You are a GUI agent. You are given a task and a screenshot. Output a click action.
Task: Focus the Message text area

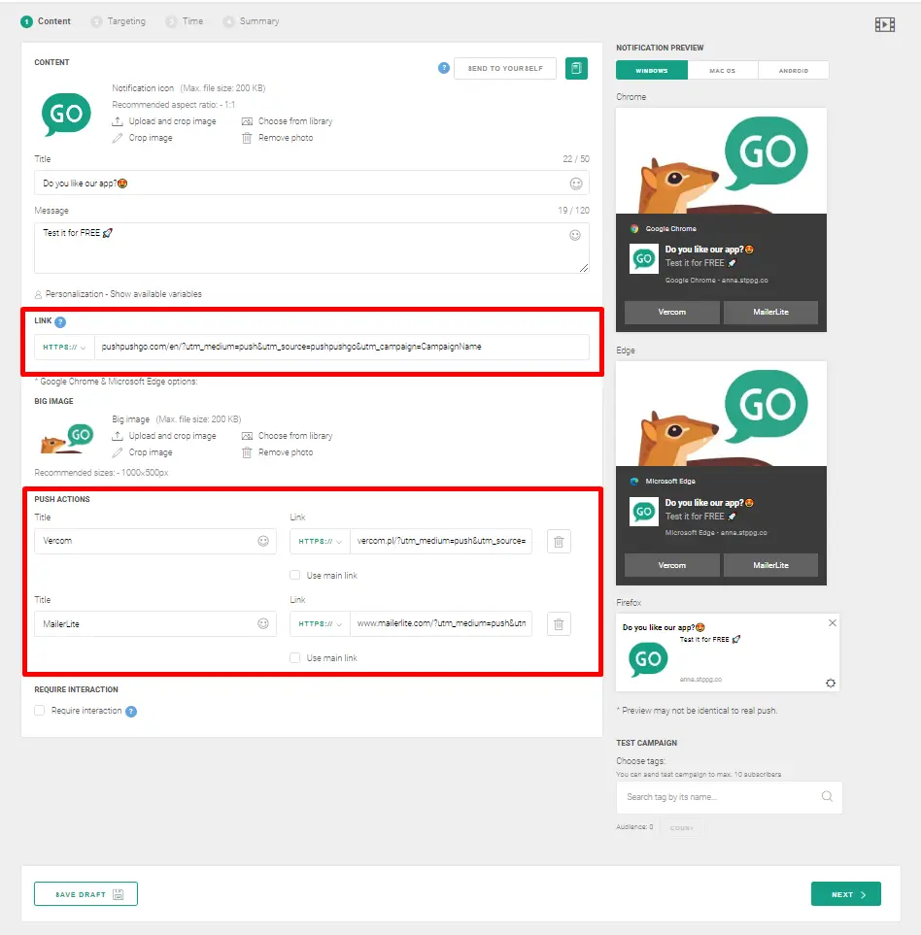click(312, 248)
